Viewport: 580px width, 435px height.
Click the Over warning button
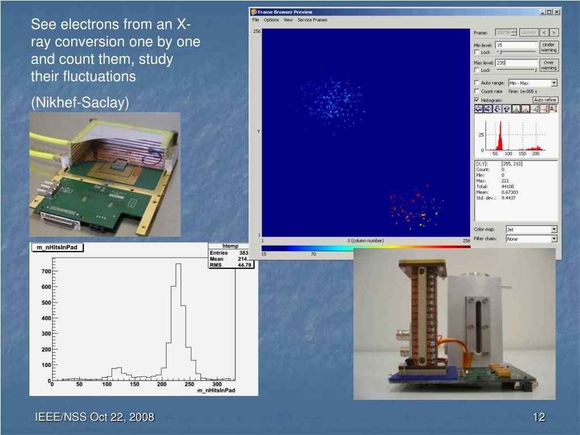[x=548, y=65]
